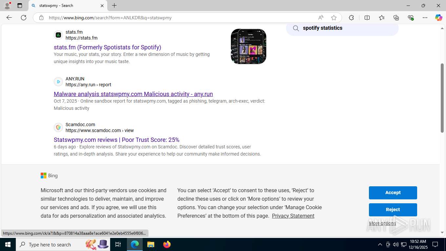
Task: Open Collections toolbar button
Action: [x=396, y=18]
